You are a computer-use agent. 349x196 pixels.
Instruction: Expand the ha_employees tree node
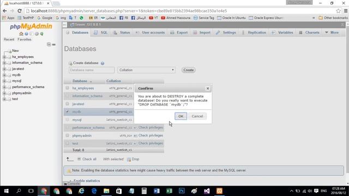pyautogui.click(x=4, y=57)
